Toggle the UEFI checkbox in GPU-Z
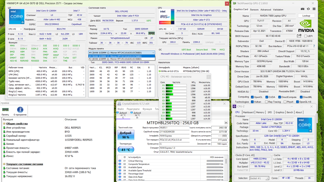 (x=306, y=36)
